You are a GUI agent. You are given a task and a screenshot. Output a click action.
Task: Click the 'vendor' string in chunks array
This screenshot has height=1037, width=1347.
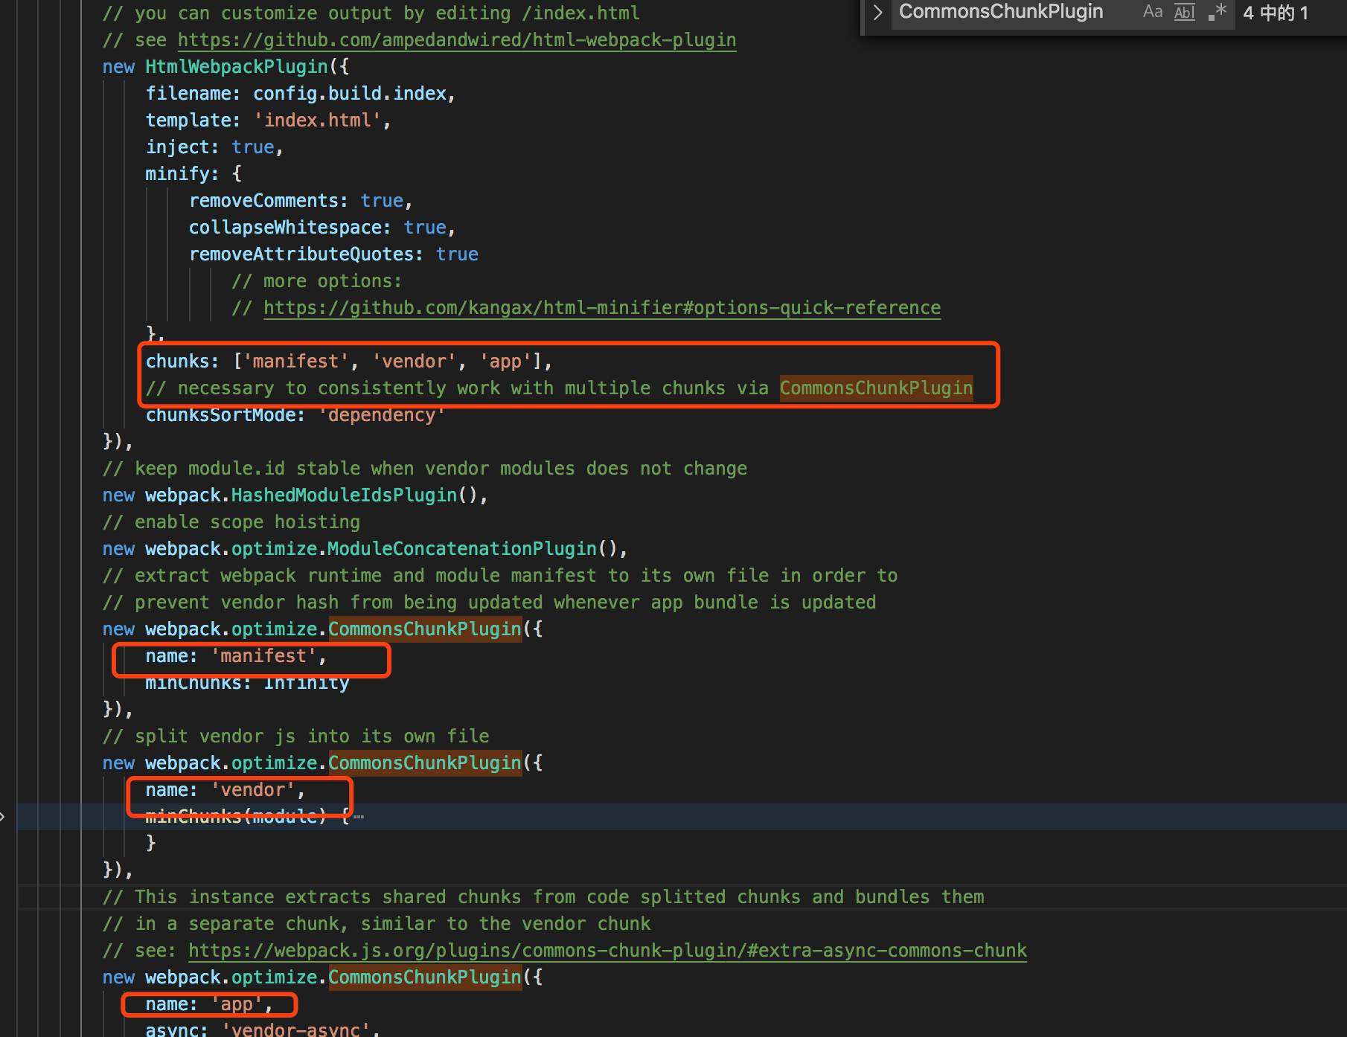coord(414,362)
